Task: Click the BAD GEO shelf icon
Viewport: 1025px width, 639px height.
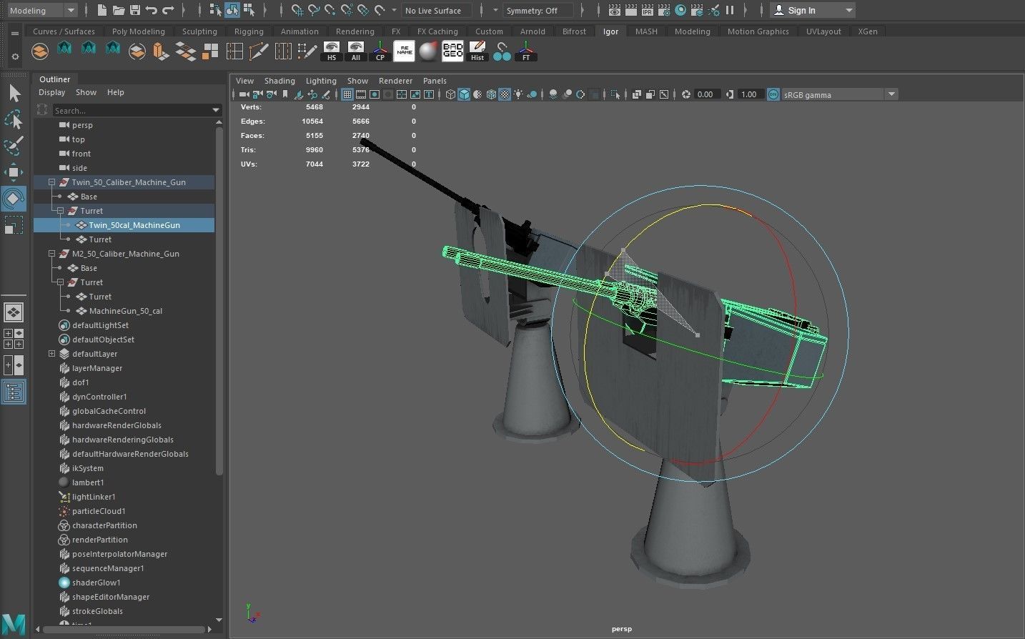Action: (453, 51)
